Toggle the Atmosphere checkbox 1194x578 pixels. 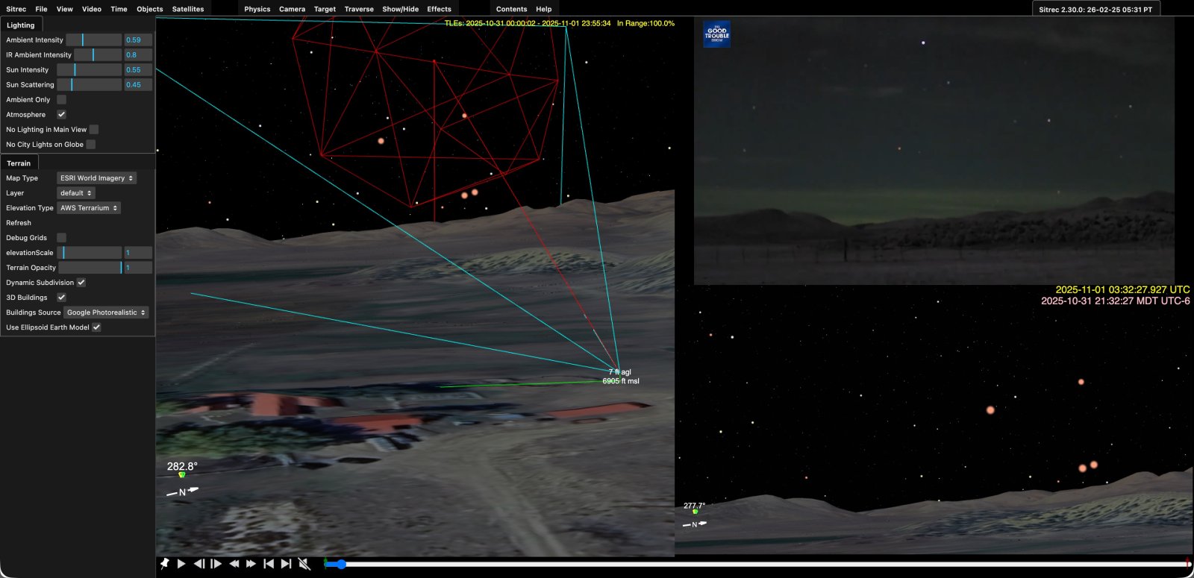tap(62, 115)
